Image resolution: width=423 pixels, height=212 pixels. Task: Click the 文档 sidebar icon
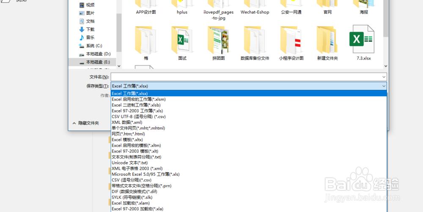coord(82,21)
